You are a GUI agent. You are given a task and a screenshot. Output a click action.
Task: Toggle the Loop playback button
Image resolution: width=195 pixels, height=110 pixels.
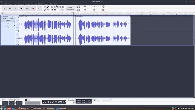(x=39, y=9)
